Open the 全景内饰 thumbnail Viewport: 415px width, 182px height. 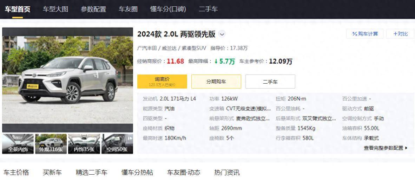tap(18, 144)
